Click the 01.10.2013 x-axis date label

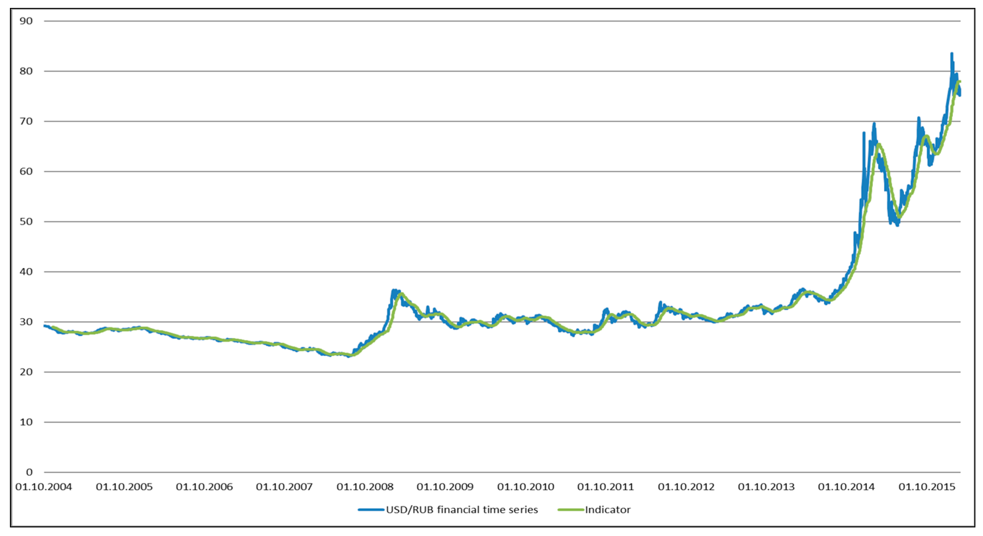pos(766,487)
